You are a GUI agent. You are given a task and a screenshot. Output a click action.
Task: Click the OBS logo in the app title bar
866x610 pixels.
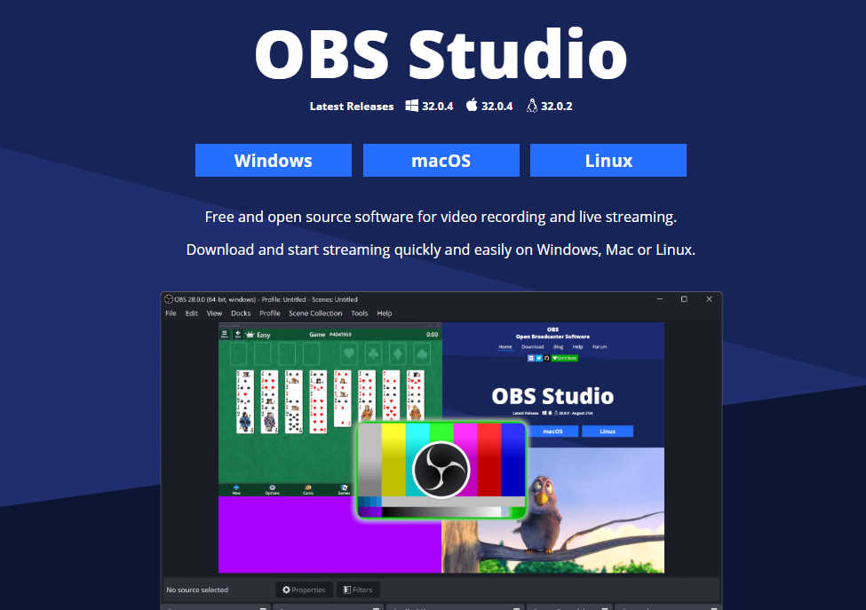pyautogui.click(x=169, y=300)
